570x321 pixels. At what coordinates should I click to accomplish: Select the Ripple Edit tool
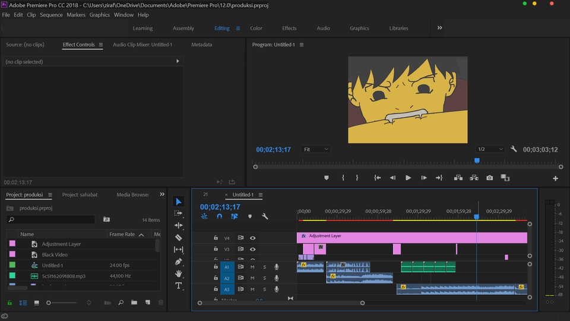(179, 225)
